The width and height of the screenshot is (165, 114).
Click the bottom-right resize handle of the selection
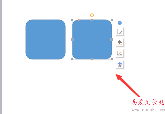[112, 59]
